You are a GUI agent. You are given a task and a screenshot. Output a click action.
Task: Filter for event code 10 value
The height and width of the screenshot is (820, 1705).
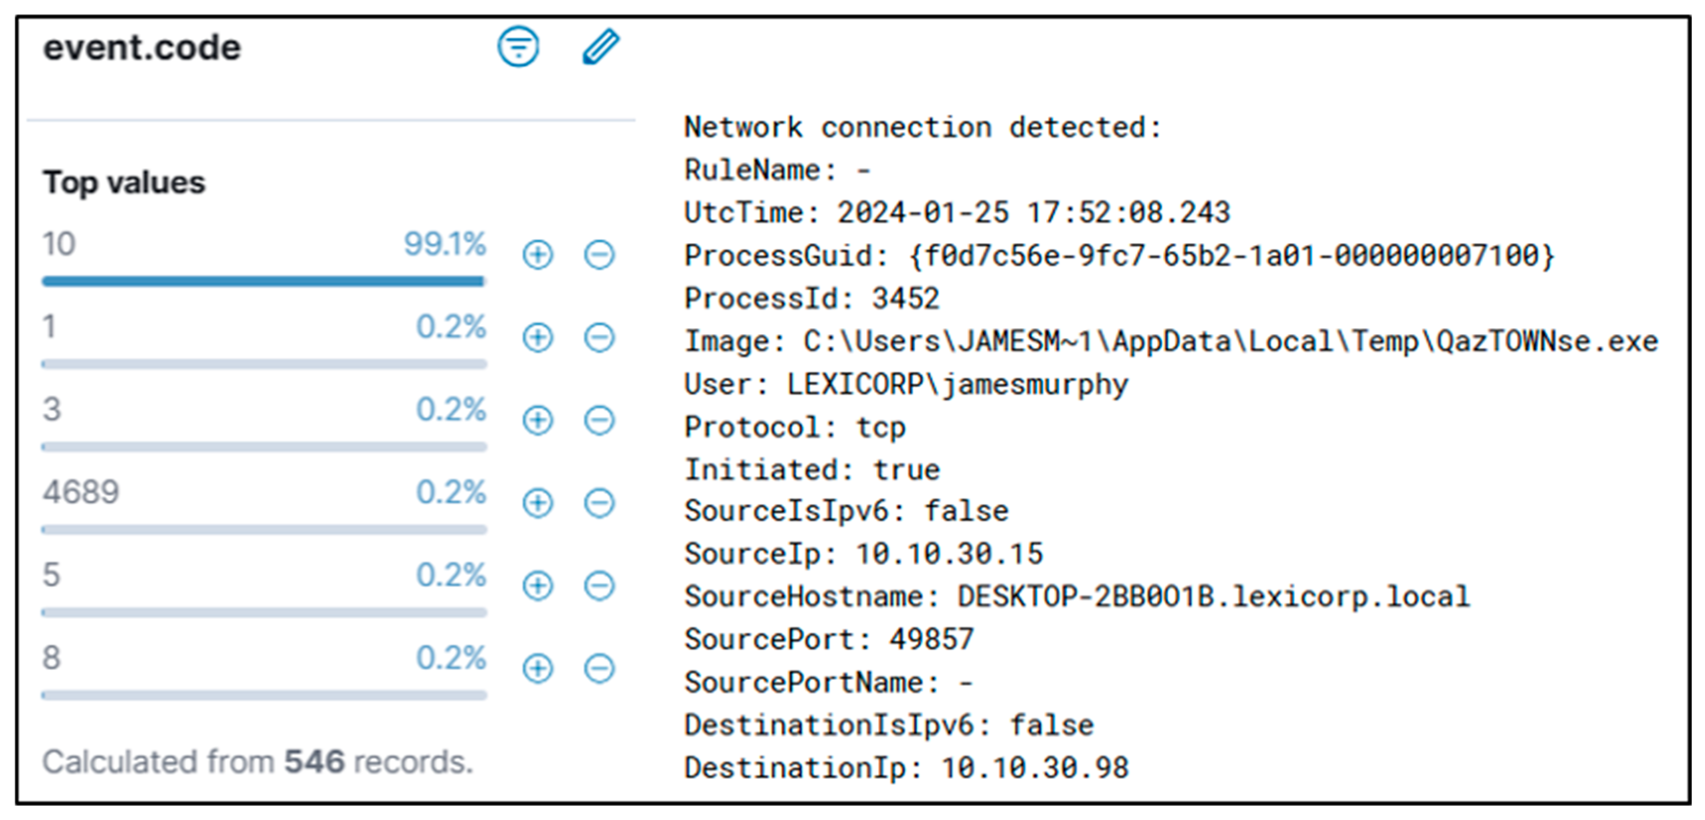click(538, 255)
